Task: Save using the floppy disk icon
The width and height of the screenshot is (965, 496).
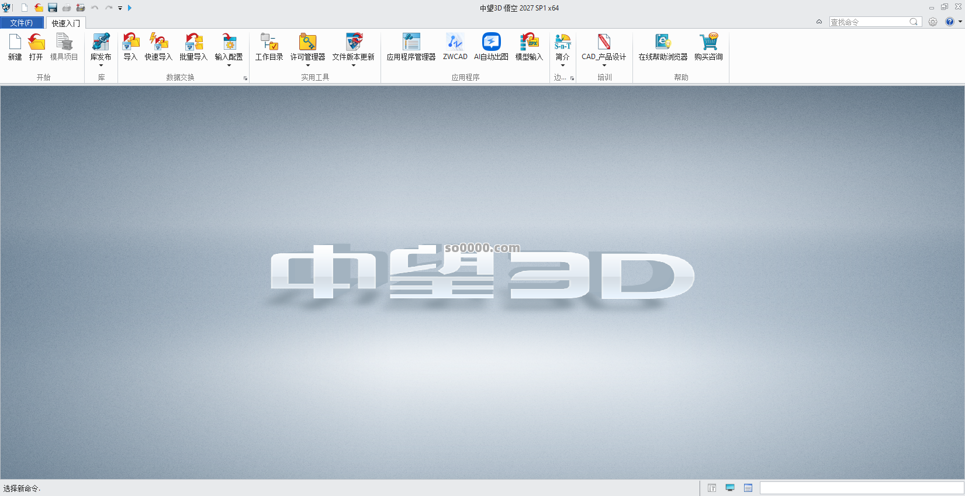Action: tap(53, 8)
